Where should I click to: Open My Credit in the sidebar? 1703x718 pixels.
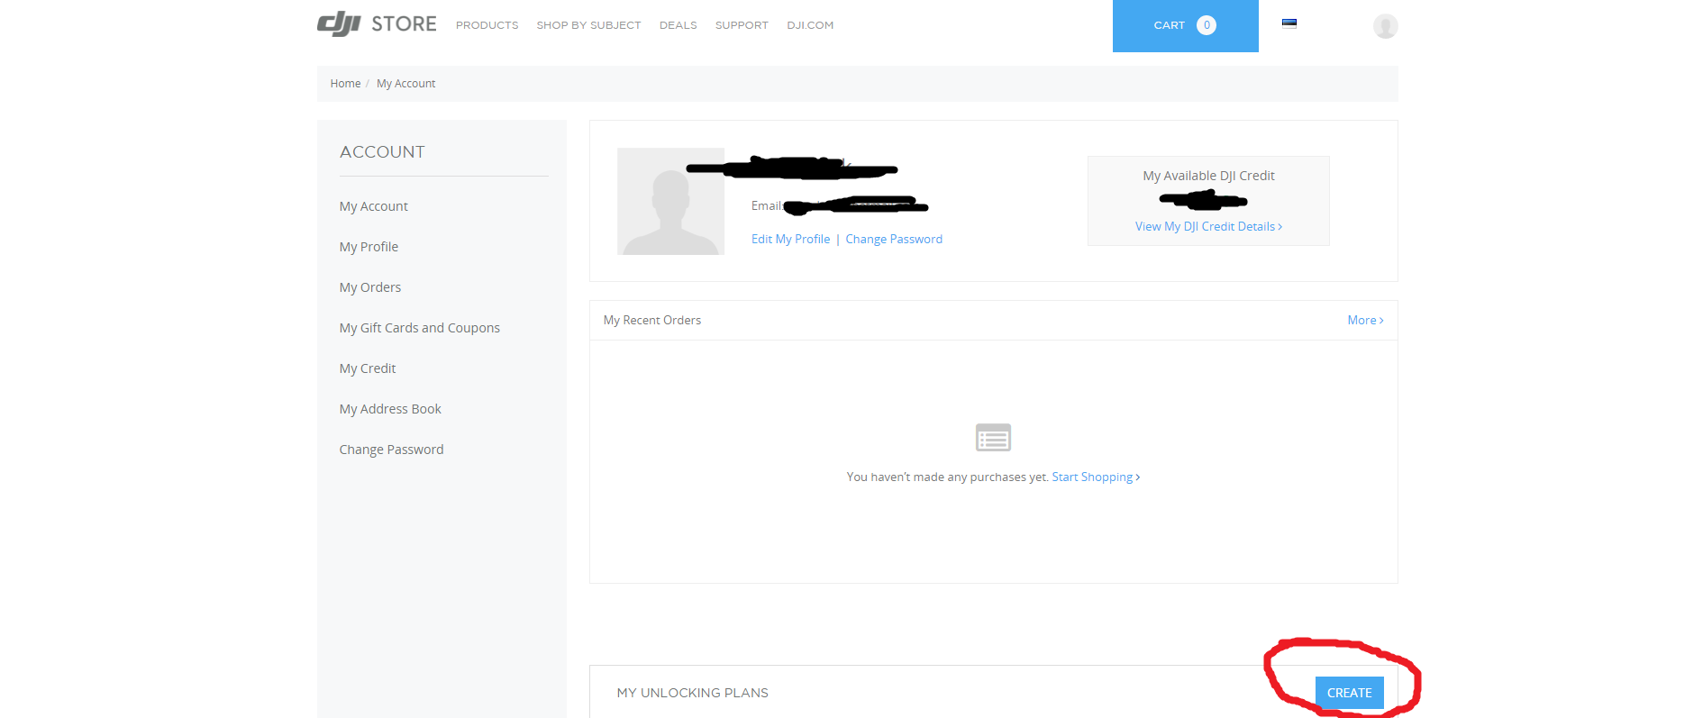(x=367, y=368)
